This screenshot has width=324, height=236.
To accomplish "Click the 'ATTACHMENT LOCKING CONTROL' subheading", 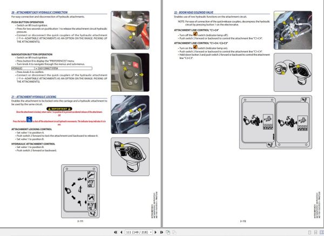I will point(32,129).
